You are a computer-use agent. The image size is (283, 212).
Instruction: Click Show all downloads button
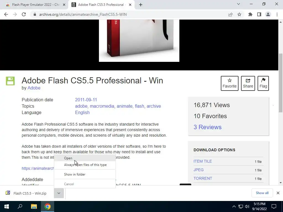coord(262,193)
